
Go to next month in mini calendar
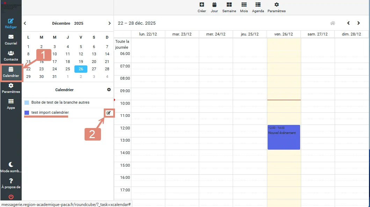(109, 23)
